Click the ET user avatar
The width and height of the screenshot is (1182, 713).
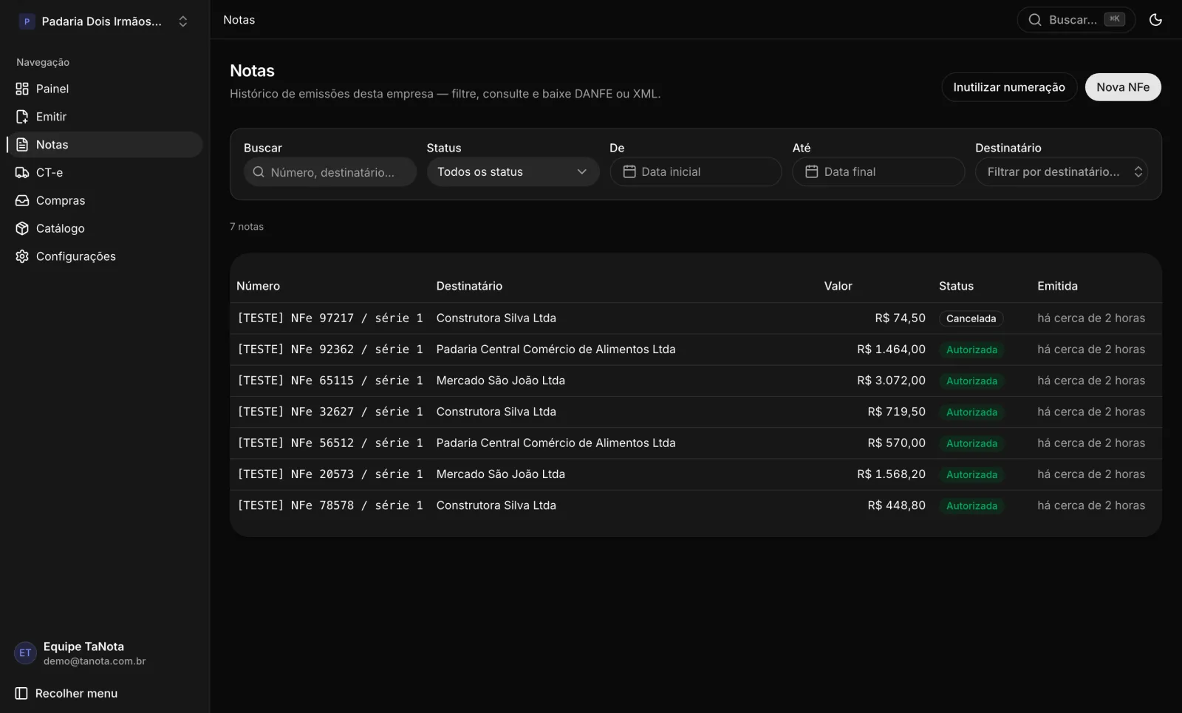25,653
